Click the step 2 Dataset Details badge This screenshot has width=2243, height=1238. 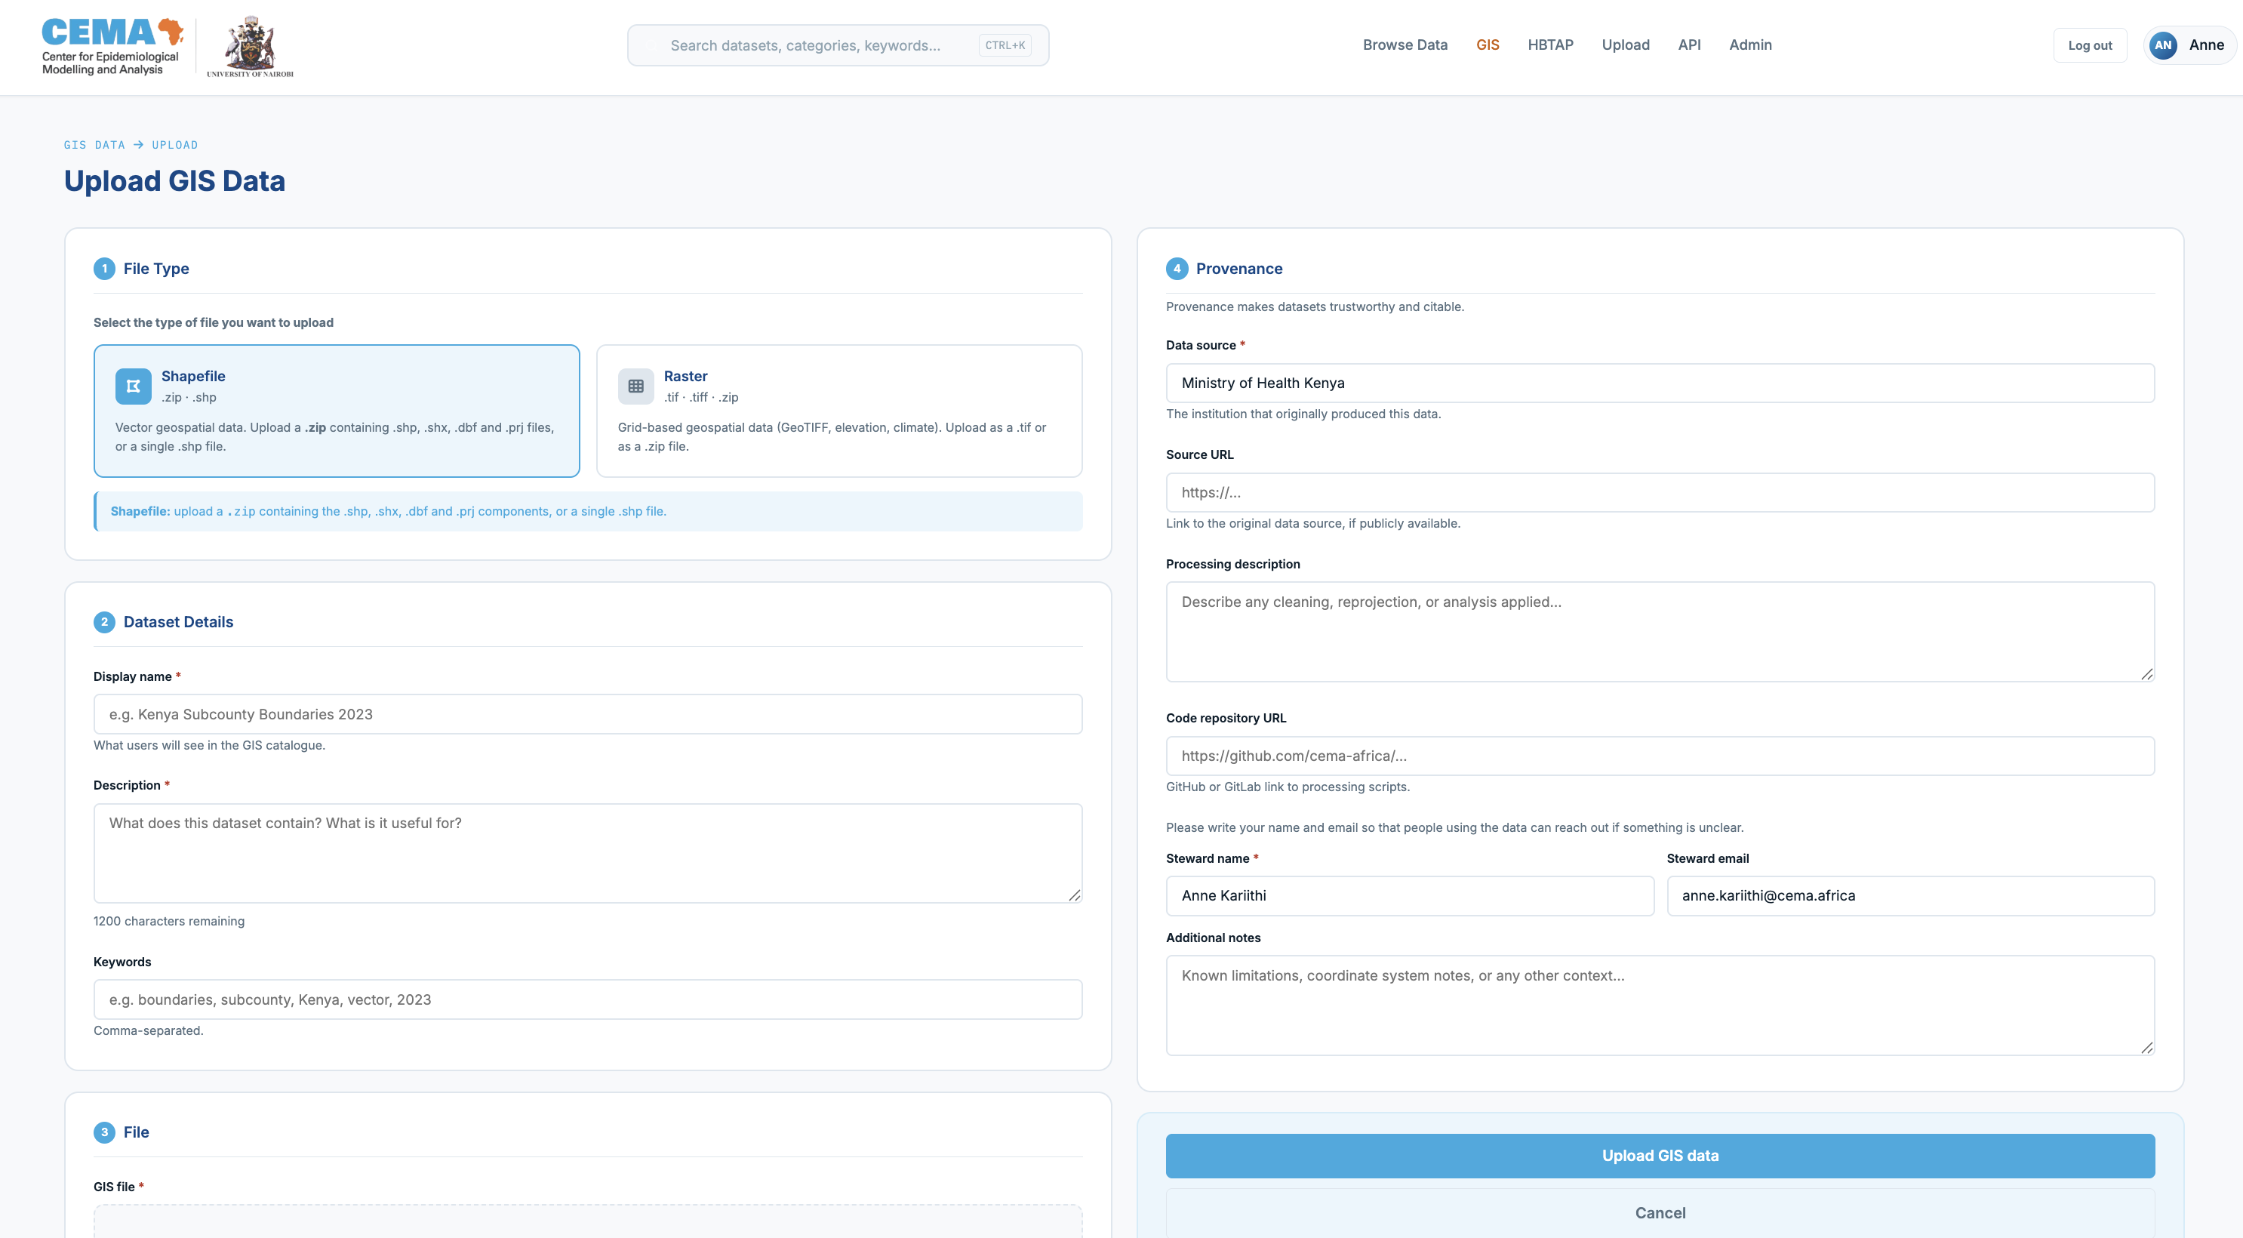pos(104,622)
